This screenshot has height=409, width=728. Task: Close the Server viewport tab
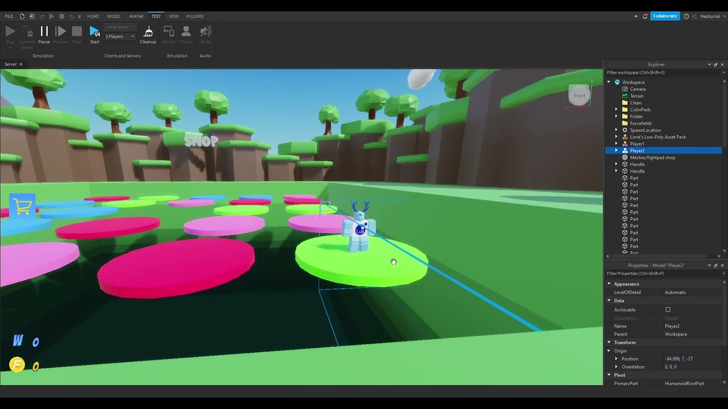20,64
